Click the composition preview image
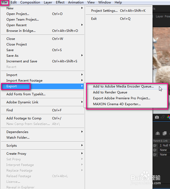 (x=161, y=55)
